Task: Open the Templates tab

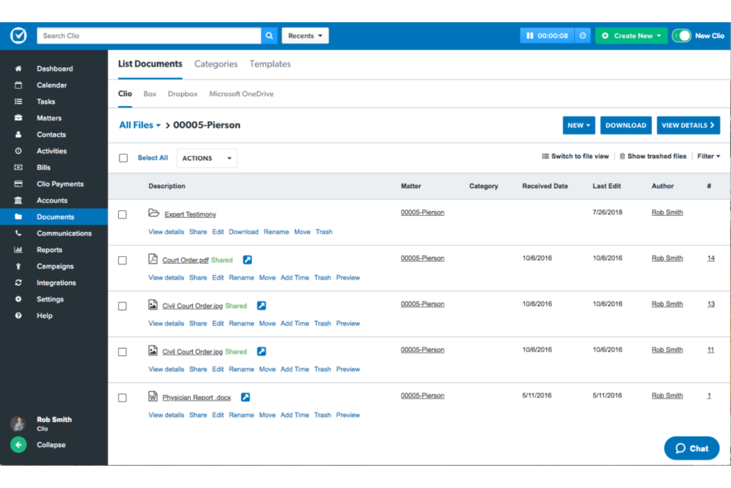Action: (270, 64)
